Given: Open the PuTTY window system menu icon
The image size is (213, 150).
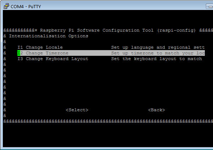Looking at the screenshot, I should [x=6, y=6].
